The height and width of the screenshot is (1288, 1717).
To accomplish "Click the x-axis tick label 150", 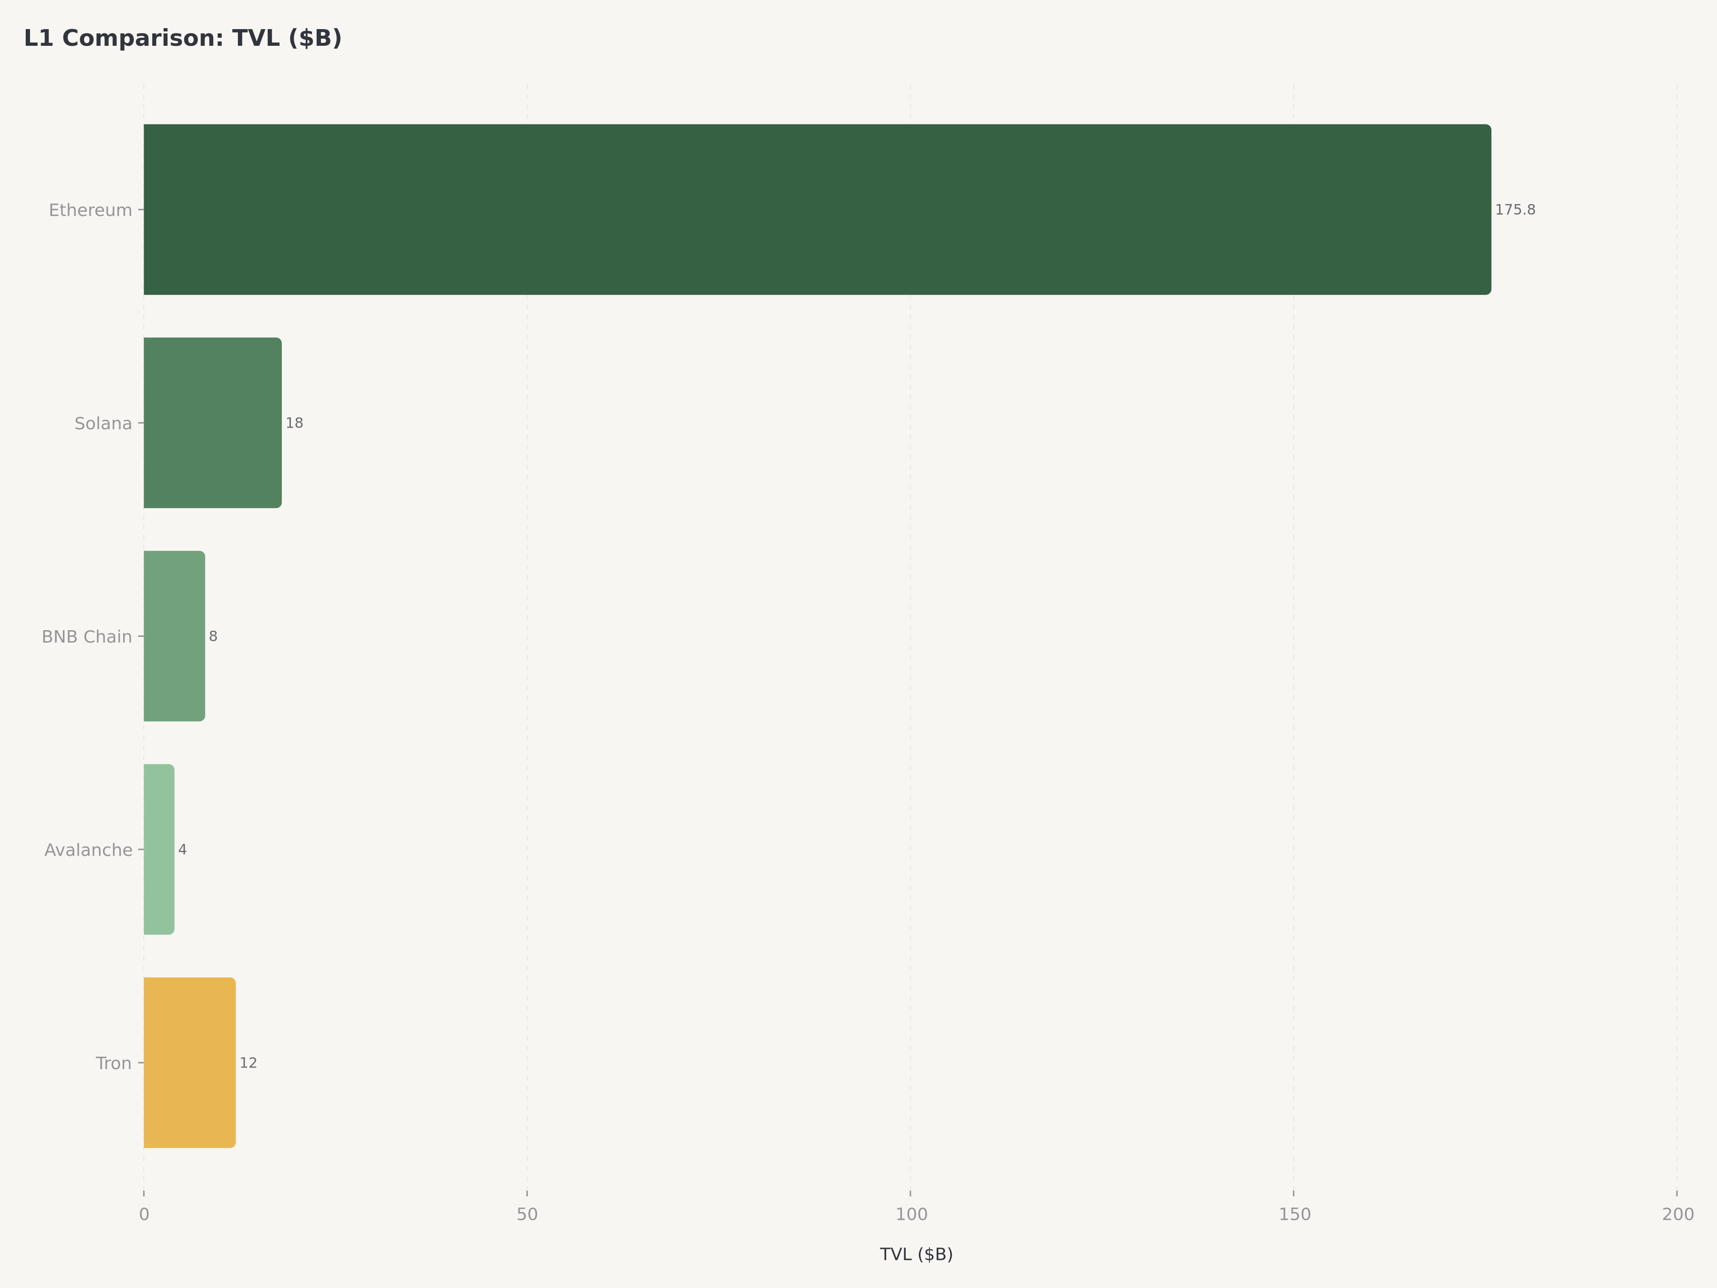I will (1294, 1214).
